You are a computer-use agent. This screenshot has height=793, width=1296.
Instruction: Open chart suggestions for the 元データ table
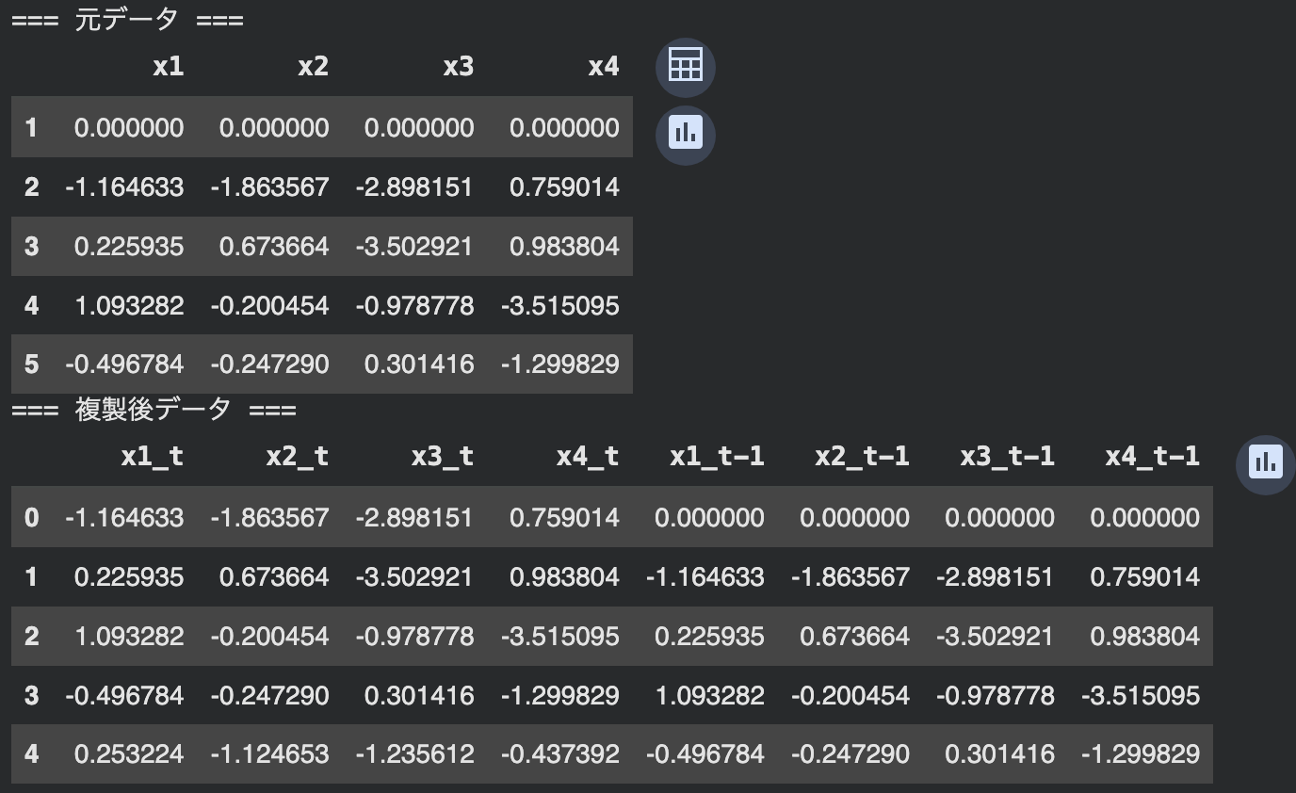click(685, 135)
